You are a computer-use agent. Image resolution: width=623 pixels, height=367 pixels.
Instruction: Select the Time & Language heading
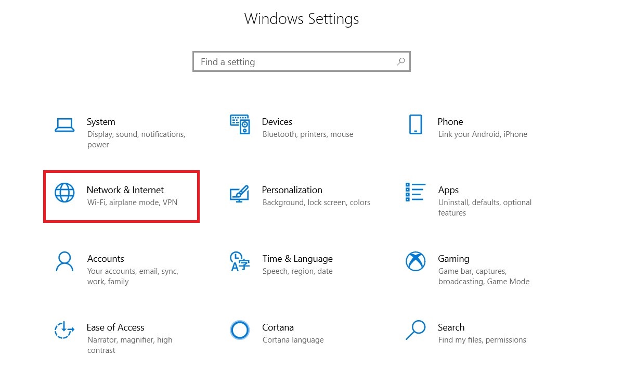click(297, 259)
